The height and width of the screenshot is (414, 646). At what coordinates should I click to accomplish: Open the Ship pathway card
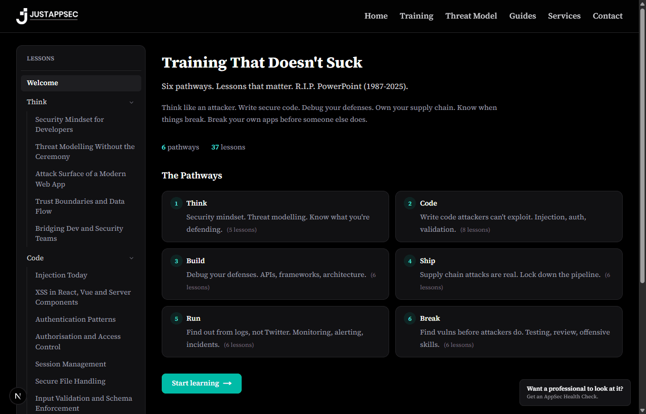point(509,274)
